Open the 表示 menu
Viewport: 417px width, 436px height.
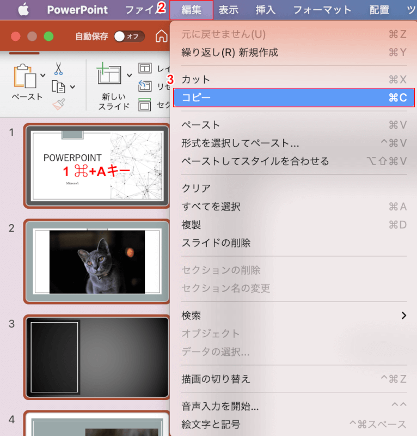point(228,10)
